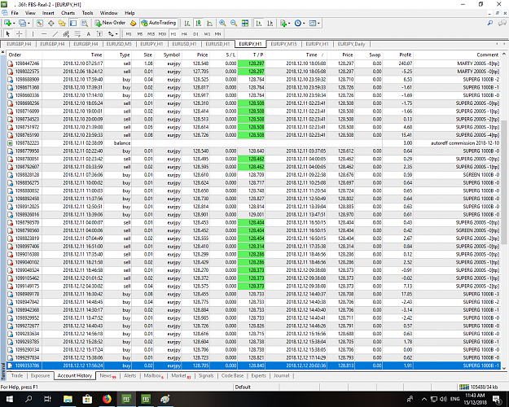Select the Fibonacci Retracement tool
Screen dimensions: 509x407
point(77,33)
